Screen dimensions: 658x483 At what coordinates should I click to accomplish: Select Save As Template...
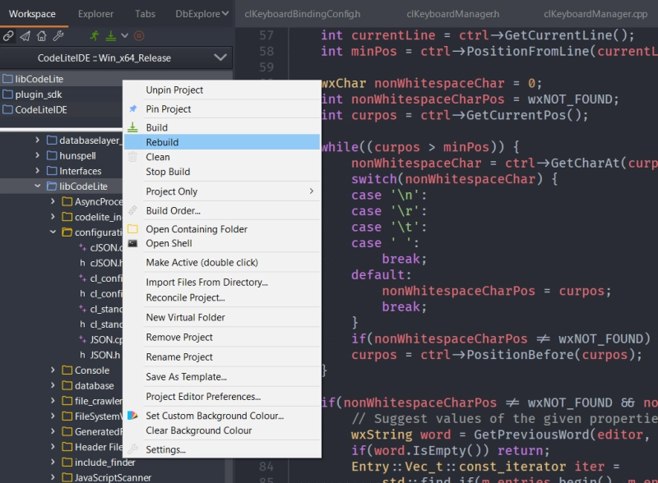[222, 376]
